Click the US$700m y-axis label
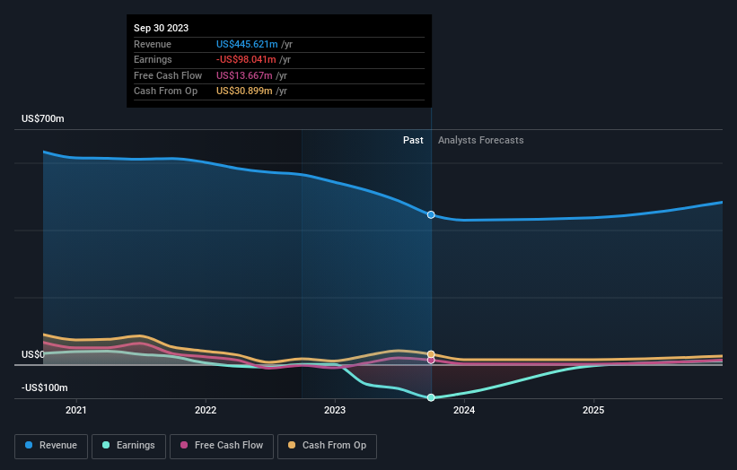The image size is (737, 470). click(x=43, y=118)
